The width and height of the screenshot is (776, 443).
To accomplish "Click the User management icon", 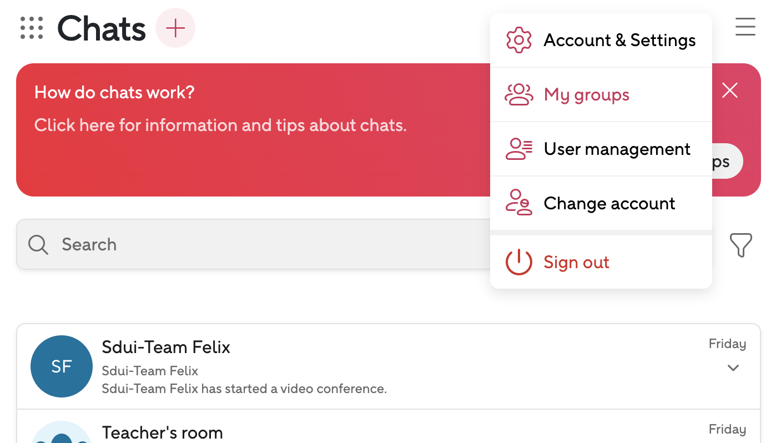I will pos(519,149).
